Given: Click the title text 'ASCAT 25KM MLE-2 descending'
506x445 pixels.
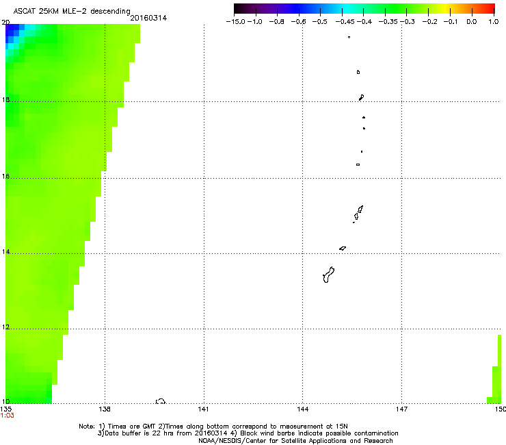Looking at the screenshot, I should tap(72, 12).
